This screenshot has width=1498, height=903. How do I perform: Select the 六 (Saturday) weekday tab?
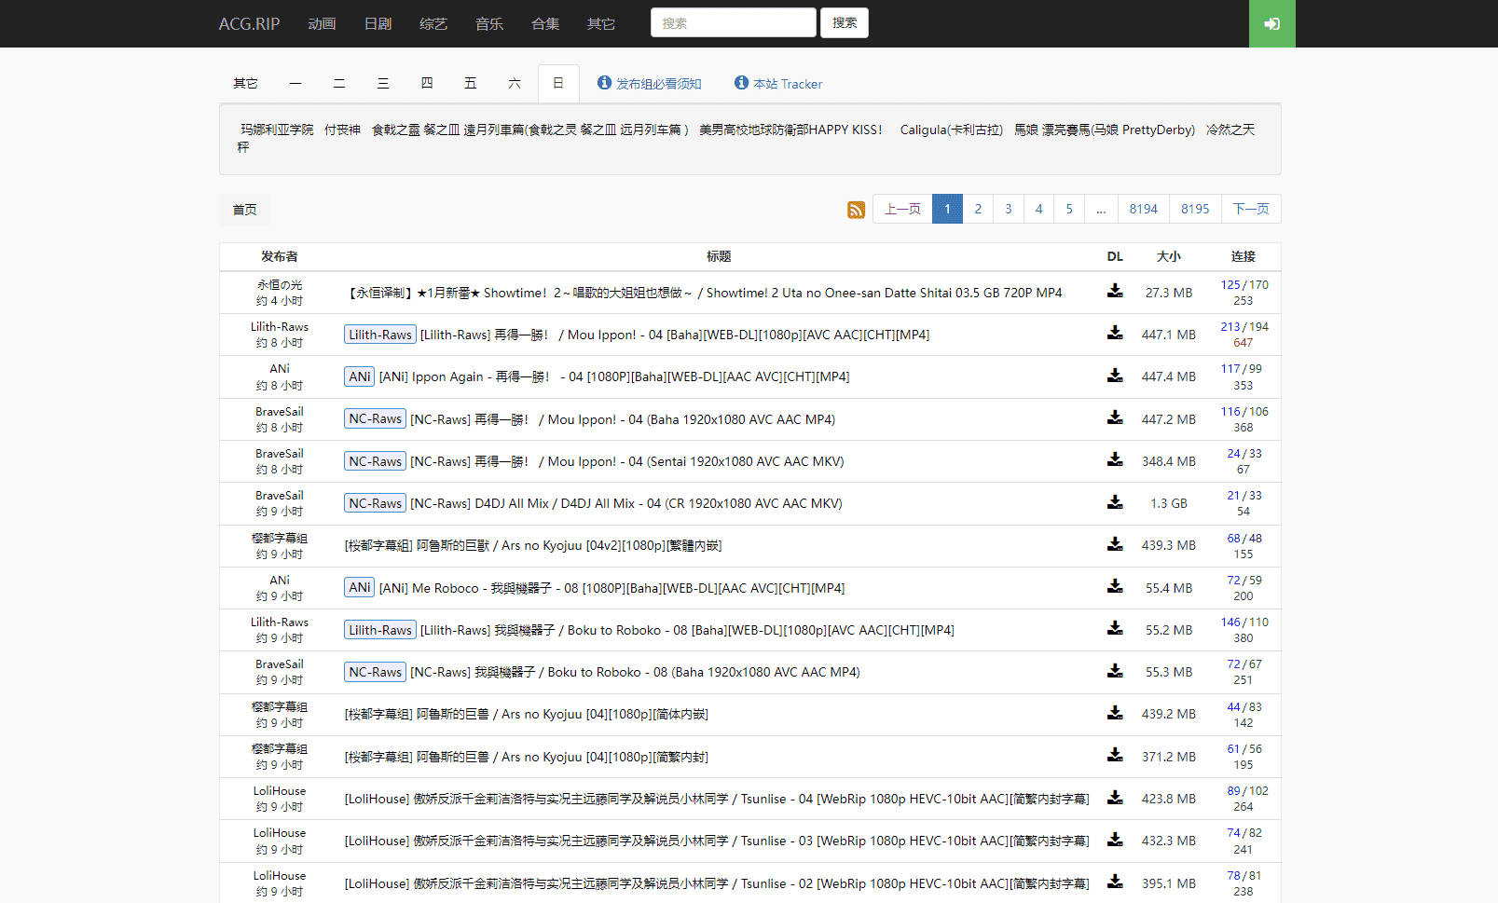pos(515,84)
